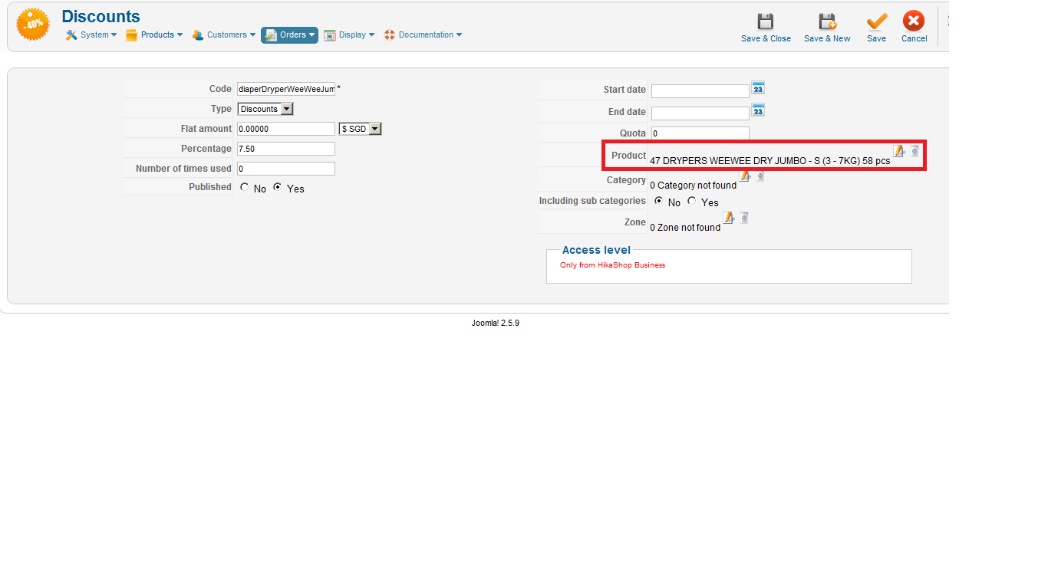Screen dimensions: 1048x588
Task: Open the $ SGD currency dropdown
Action: coord(360,129)
